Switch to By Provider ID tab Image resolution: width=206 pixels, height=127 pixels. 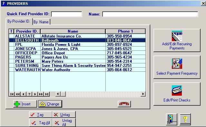pyautogui.click(x=19, y=21)
